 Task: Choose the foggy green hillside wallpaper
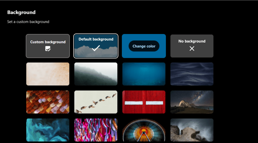[x=96, y=74]
